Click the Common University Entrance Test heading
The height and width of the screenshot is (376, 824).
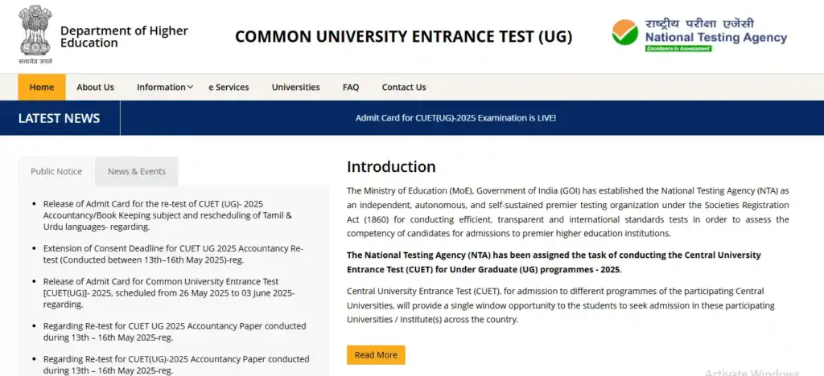coord(403,37)
